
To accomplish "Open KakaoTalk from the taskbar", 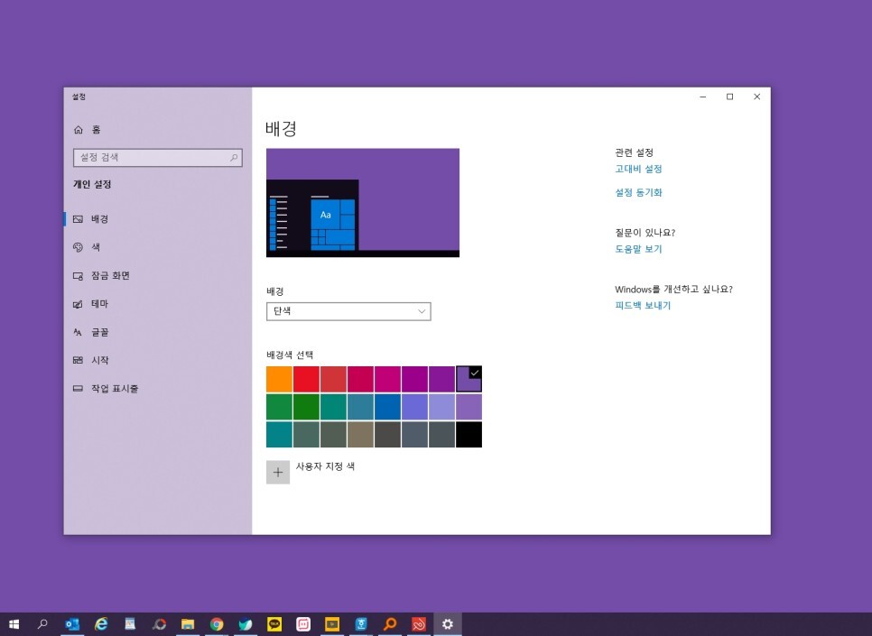I will coord(274,624).
